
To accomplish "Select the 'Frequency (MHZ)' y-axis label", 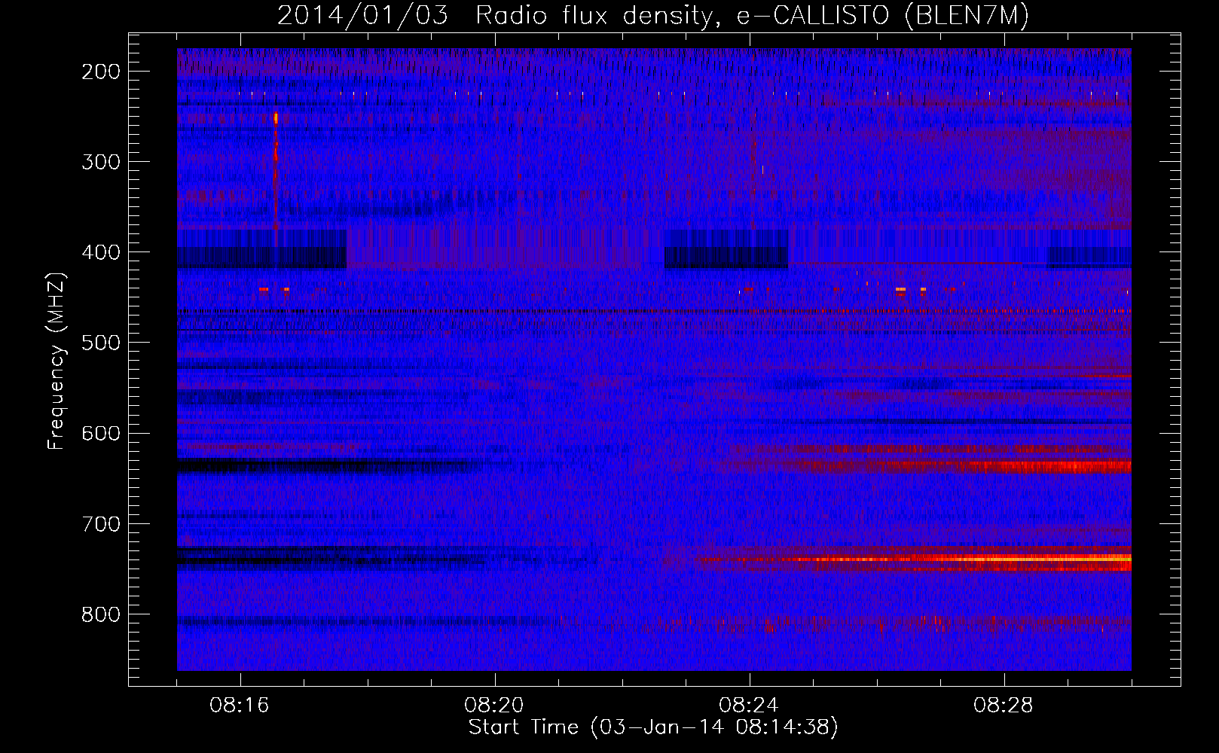I will (x=57, y=361).
